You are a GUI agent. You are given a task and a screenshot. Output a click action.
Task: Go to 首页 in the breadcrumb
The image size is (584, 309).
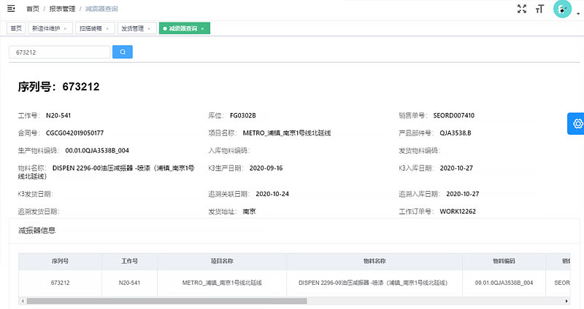(34, 9)
